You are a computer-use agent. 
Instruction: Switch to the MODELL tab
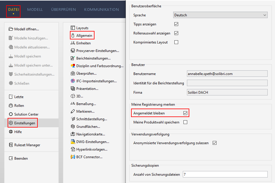(35, 9)
